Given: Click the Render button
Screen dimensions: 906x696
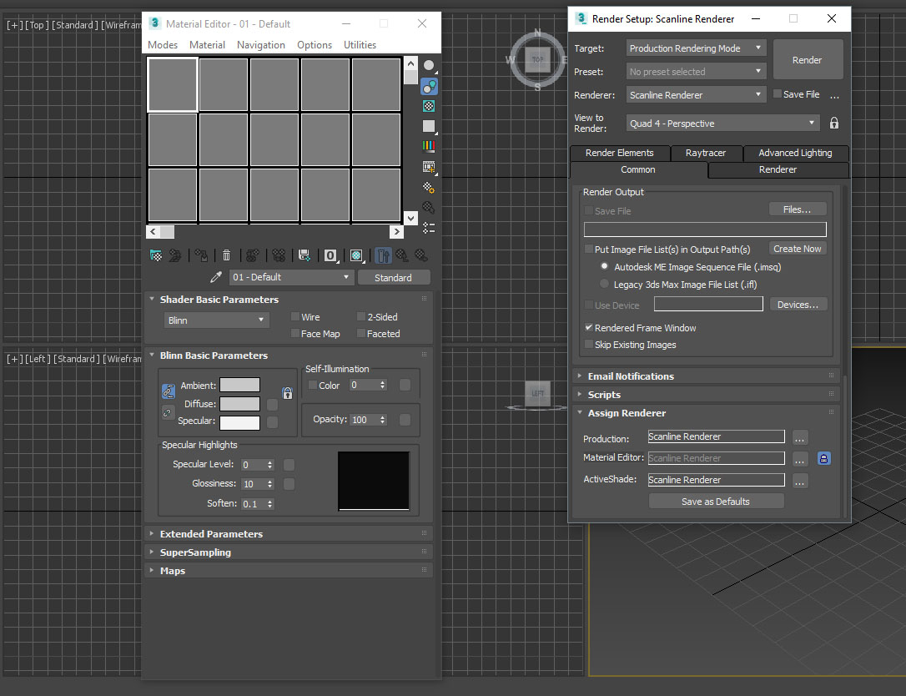Looking at the screenshot, I should click(x=807, y=59).
